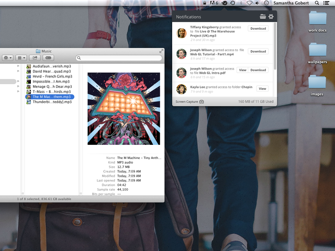Expand the top disclosure triangle in Finder sidebar column
Screen dimensions: 335x251
pos(18,66)
